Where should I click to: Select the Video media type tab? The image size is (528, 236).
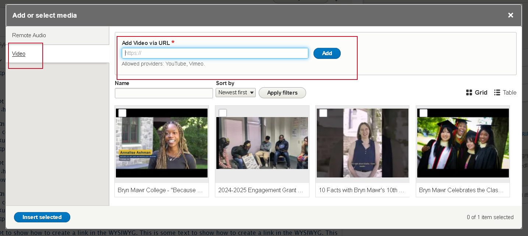19,54
